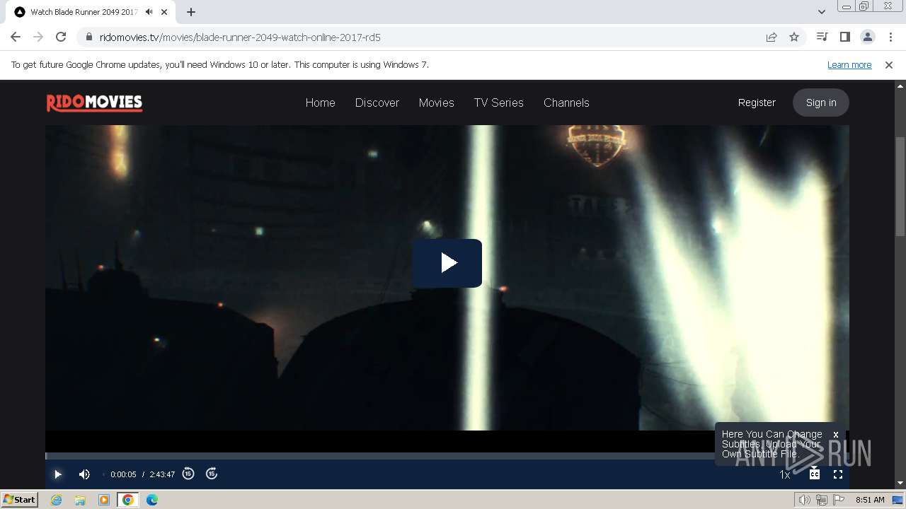The height and width of the screenshot is (509, 906).
Task: Mute the video using the speaker icon
Action: point(84,474)
